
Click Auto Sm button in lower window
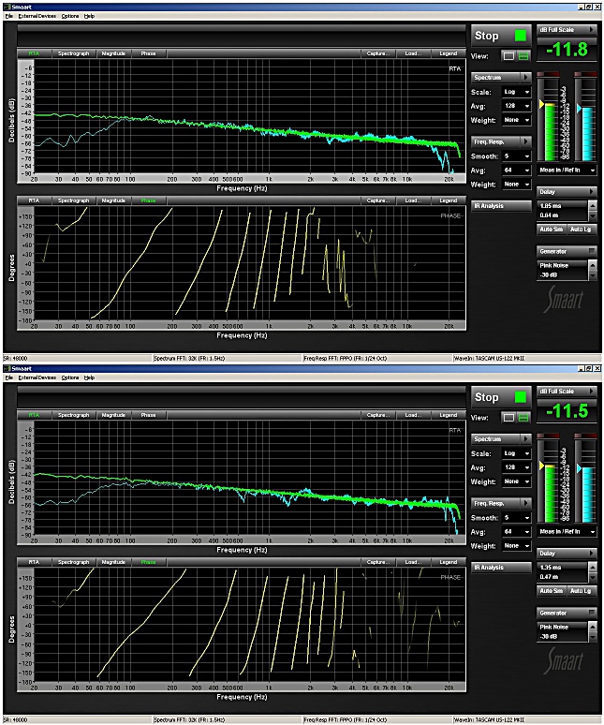[551, 590]
